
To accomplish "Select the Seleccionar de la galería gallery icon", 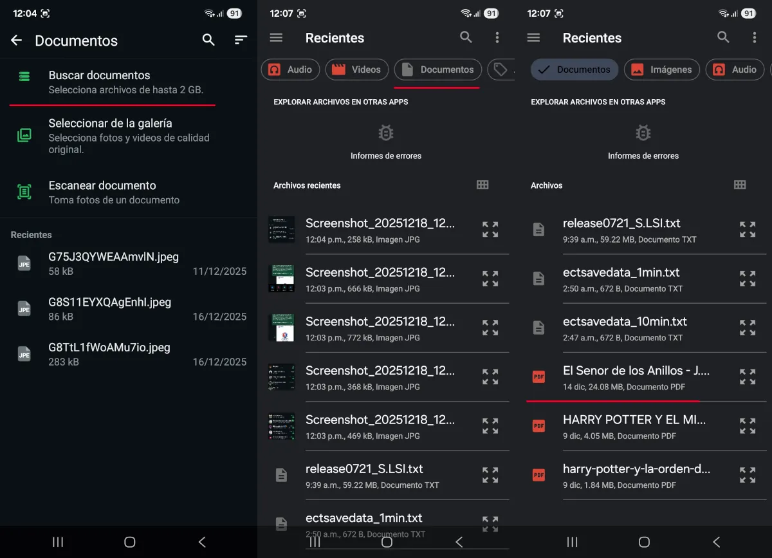I will 25,135.
